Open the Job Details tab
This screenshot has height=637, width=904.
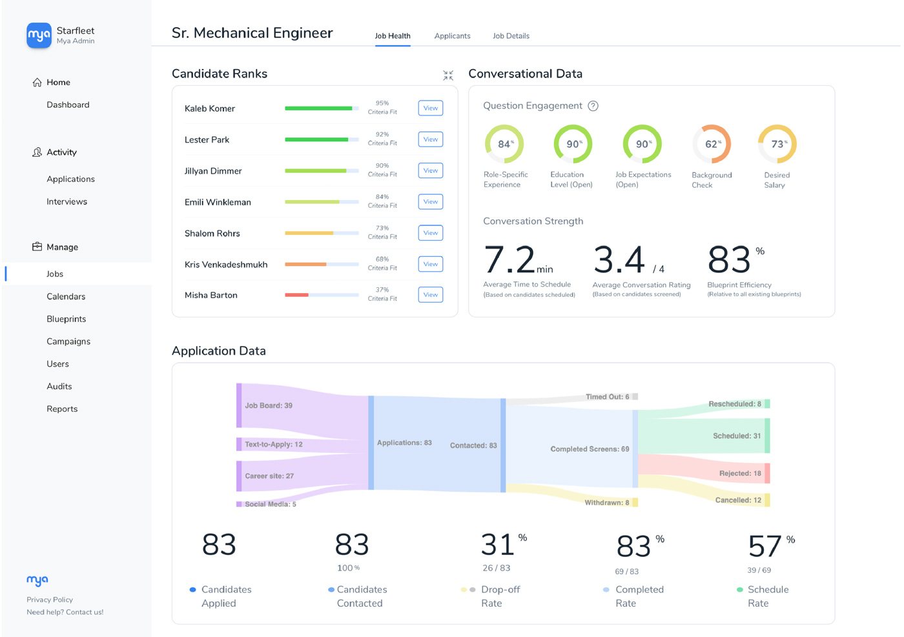coord(511,36)
